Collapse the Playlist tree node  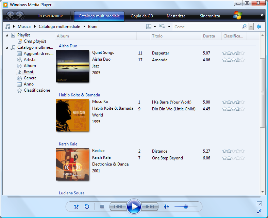[7, 35]
